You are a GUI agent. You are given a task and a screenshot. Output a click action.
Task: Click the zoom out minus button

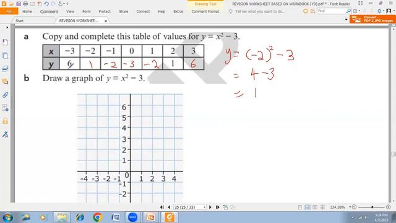pos(354,207)
